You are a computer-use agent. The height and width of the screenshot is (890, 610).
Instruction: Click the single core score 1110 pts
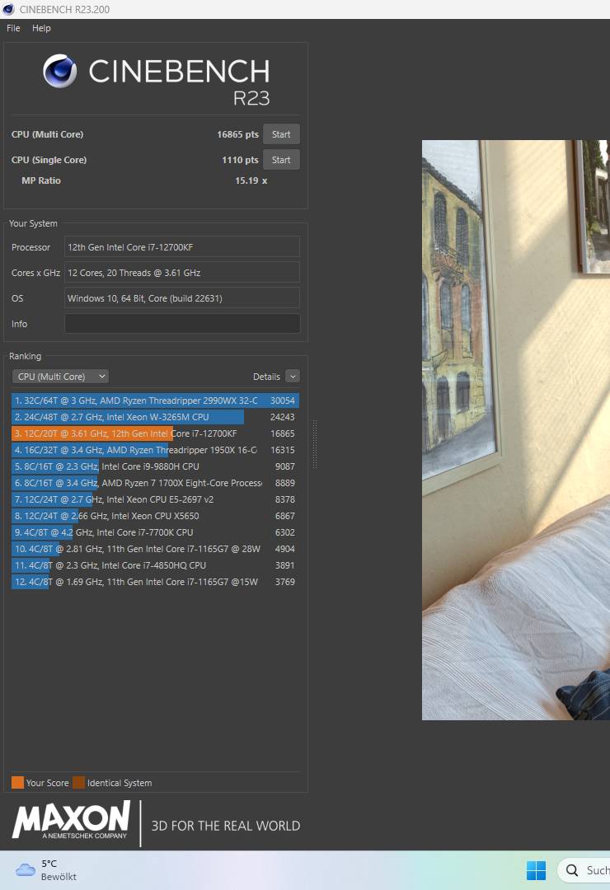(240, 160)
